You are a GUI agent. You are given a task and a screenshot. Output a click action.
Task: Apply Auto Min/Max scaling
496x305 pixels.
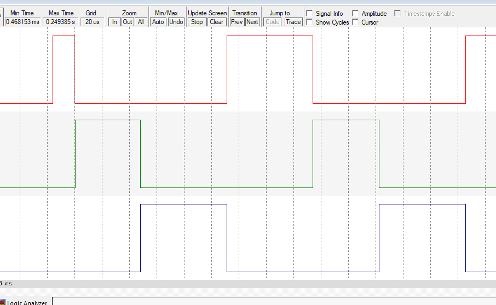click(x=158, y=22)
